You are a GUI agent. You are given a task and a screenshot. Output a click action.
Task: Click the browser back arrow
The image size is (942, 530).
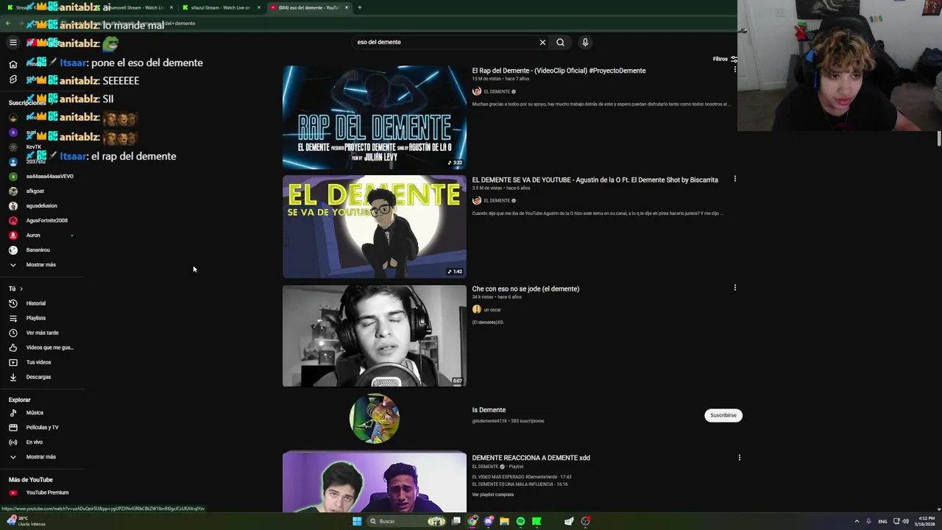pos(8,23)
